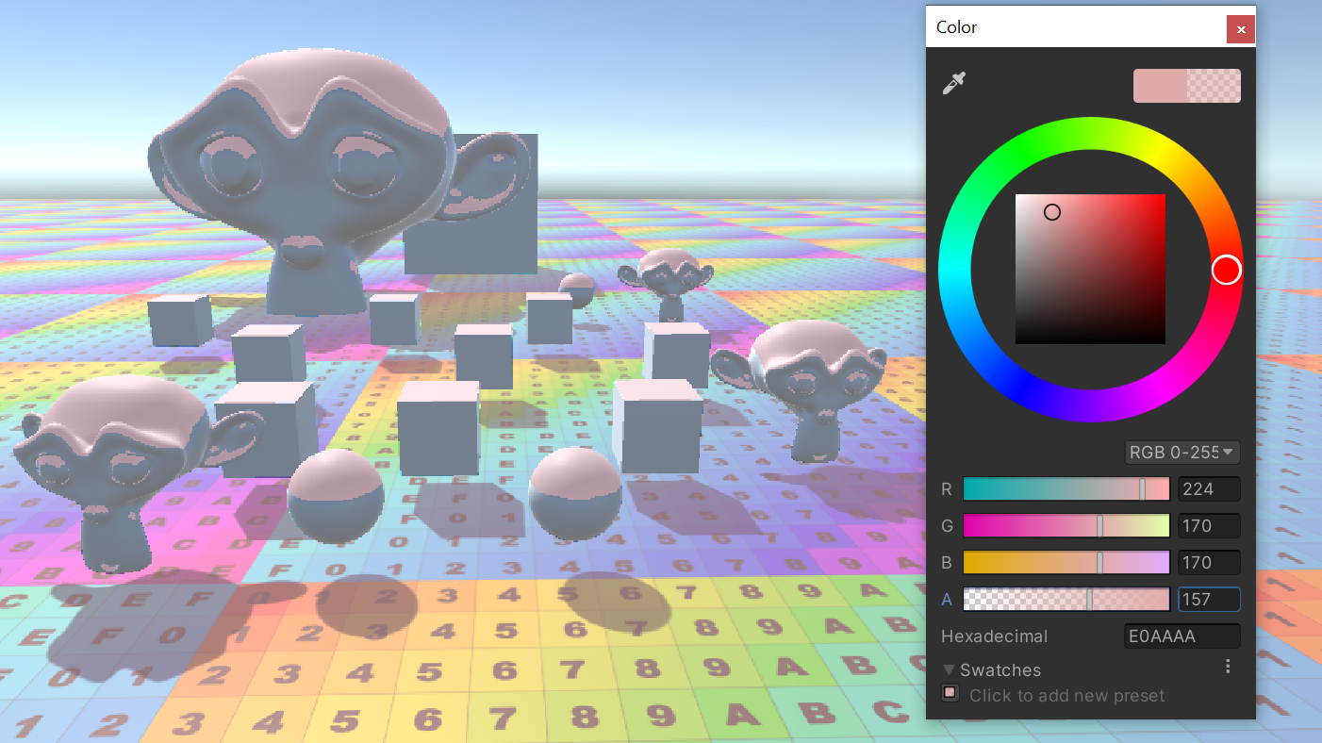Pick the eyedropper tool in Color window
Viewport: 1322px width, 743px height.
pos(954,84)
